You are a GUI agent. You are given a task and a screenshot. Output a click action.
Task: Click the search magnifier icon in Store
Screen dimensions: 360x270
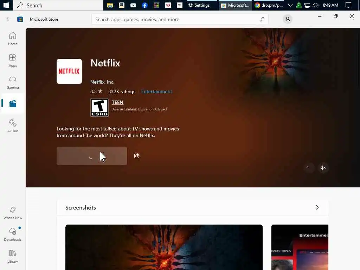(262, 19)
